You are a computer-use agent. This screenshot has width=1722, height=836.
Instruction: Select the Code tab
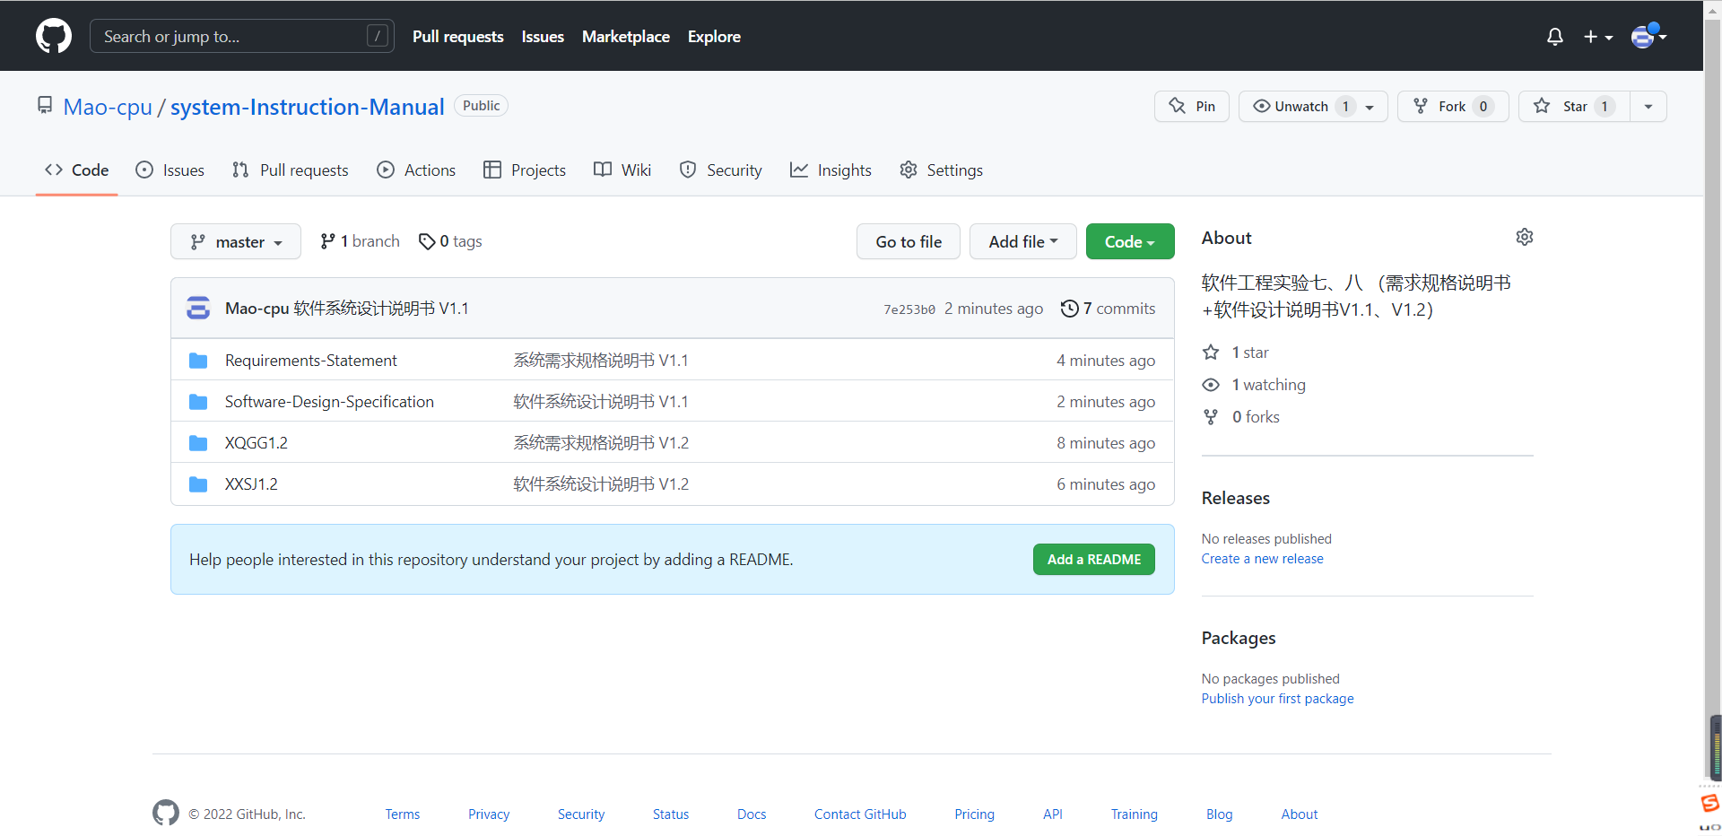(x=77, y=170)
